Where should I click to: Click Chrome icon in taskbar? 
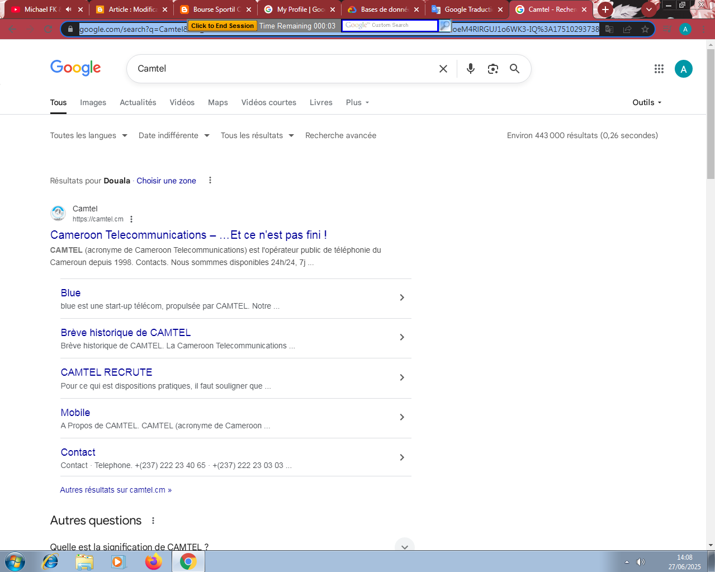188,561
